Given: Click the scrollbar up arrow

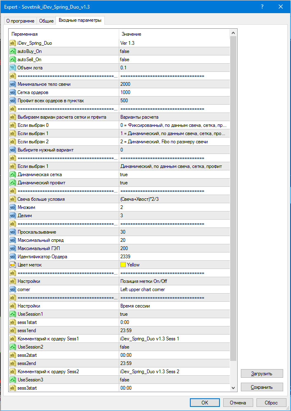Looking at the screenshot, I should (x=233, y=33).
